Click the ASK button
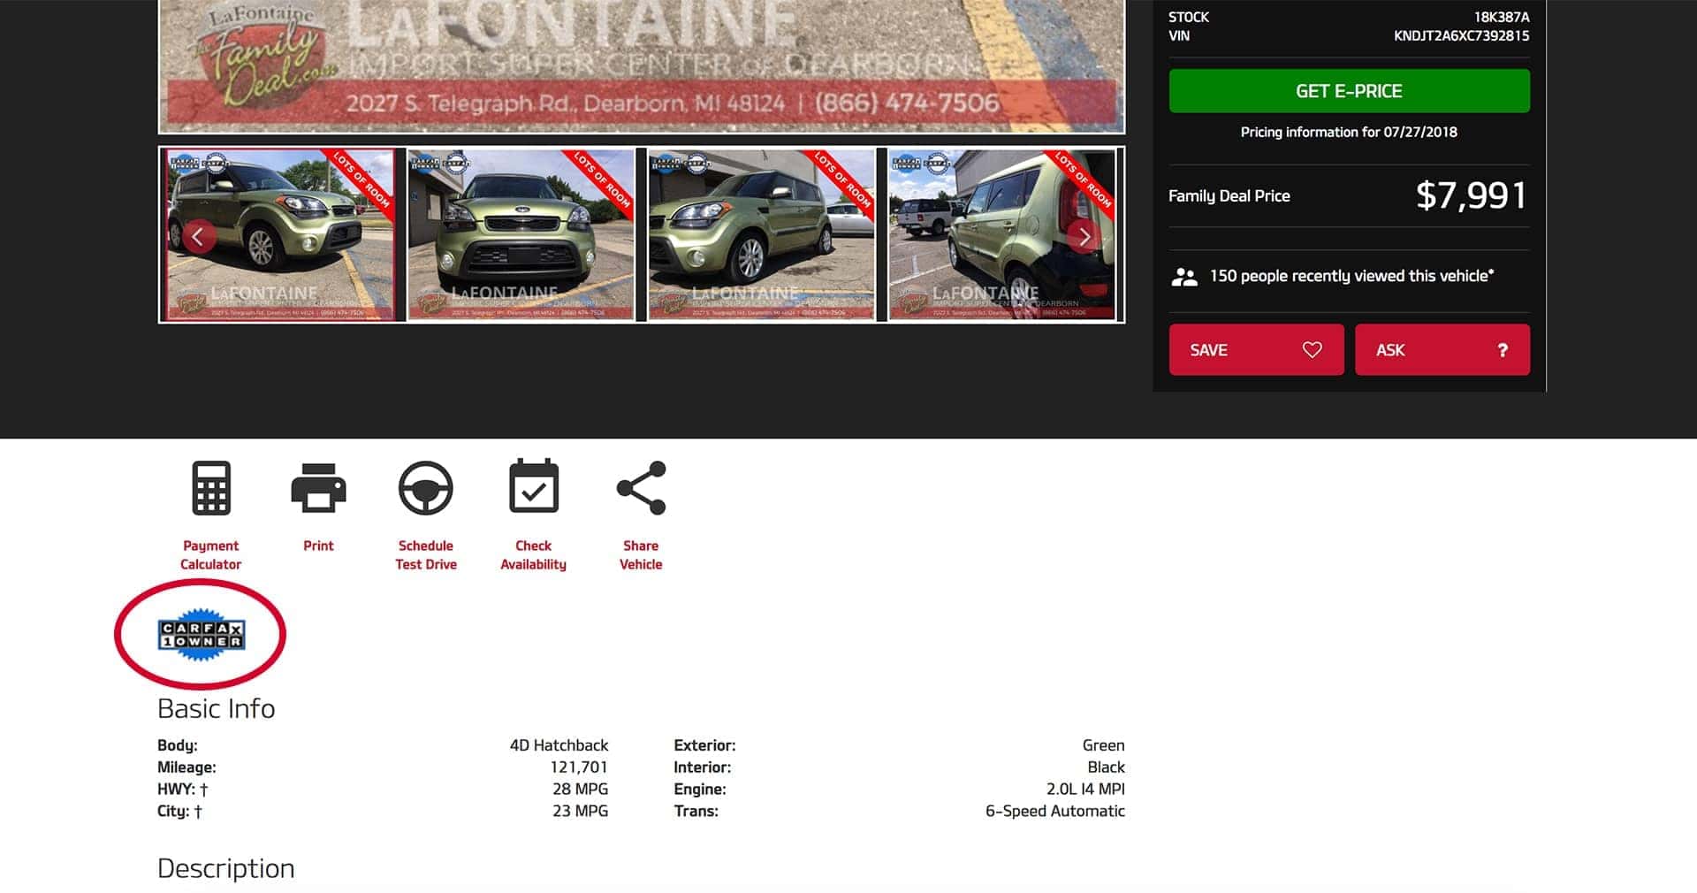Screen dimensions: 1697x893 [1442, 349]
